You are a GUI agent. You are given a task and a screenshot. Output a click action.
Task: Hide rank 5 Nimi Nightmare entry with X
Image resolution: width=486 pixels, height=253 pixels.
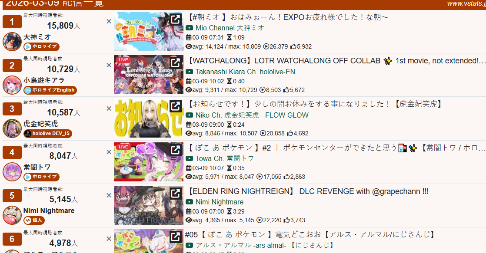pos(109,195)
